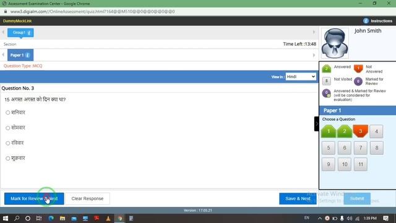The width and height of the screenshot is (396, 223).
Task: Jump to question 6 in palette
Action: coord(345,148)
